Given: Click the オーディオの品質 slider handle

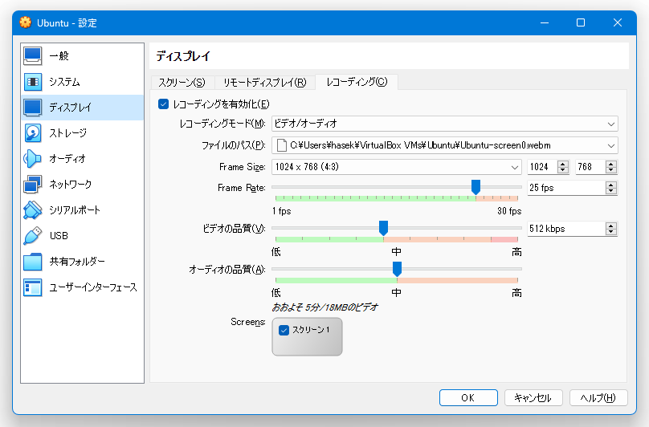Looking at the screenshot, I should [397, 269].
